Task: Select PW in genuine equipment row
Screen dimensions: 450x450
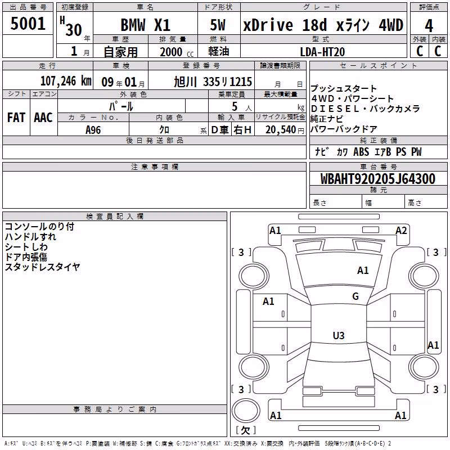Action: 416,152
